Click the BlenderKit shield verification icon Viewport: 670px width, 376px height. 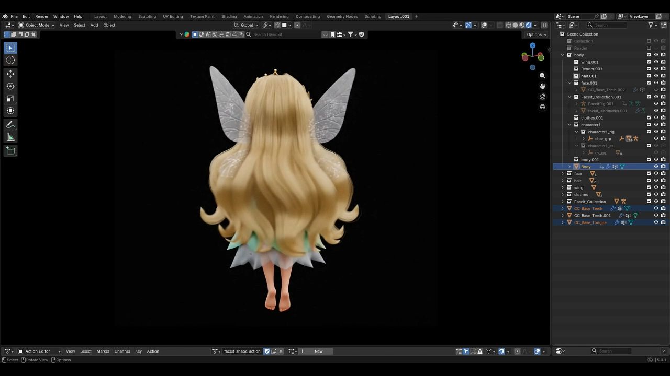coord(361,34)
